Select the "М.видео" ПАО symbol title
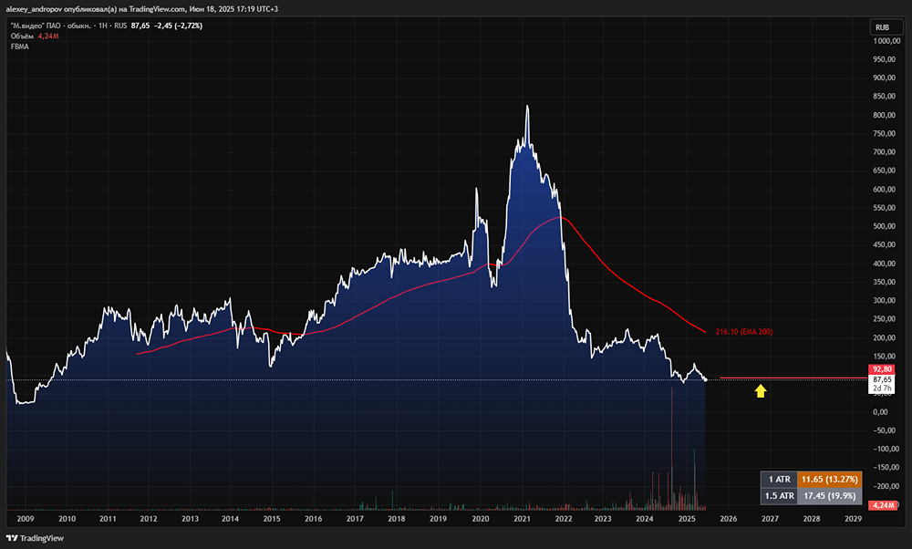Viewport: 912px width, 549px height. (x=50, y=26)
